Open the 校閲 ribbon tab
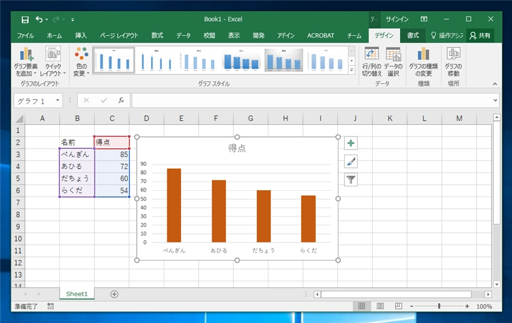This screenshot has height=323, width=512. [209, 36]
